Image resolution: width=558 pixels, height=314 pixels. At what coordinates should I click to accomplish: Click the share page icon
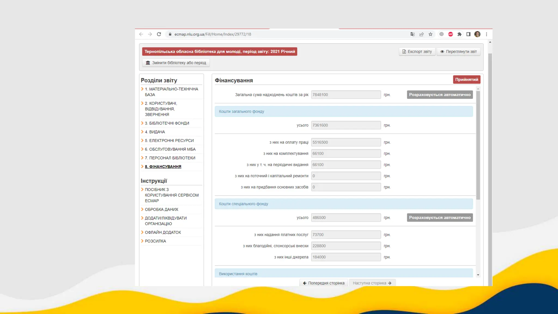click(x=421, y=34)
